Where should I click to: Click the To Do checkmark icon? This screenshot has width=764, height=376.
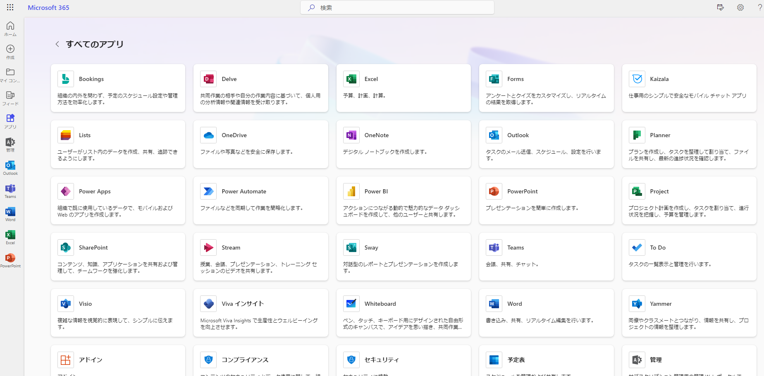[x=637, y=247]
